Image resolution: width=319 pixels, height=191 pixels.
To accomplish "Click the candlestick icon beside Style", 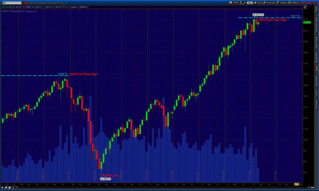I will (255, 2).
